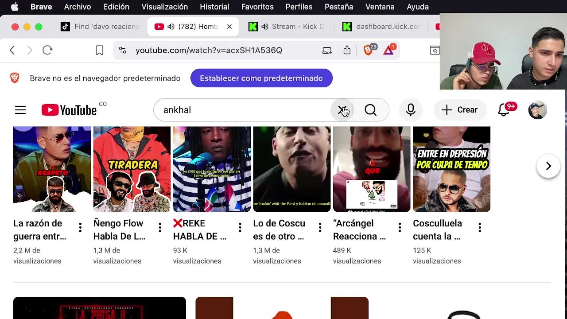
Task: Click title 'Ñengo Flow Habla De L...'
Action: coord(119,230)
